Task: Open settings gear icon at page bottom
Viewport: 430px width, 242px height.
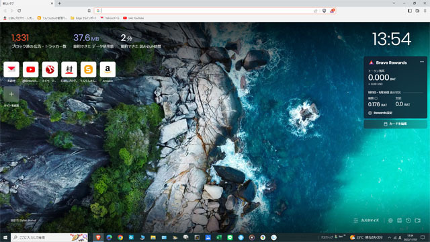Action: pyautogui.click(x=390, y=220)
